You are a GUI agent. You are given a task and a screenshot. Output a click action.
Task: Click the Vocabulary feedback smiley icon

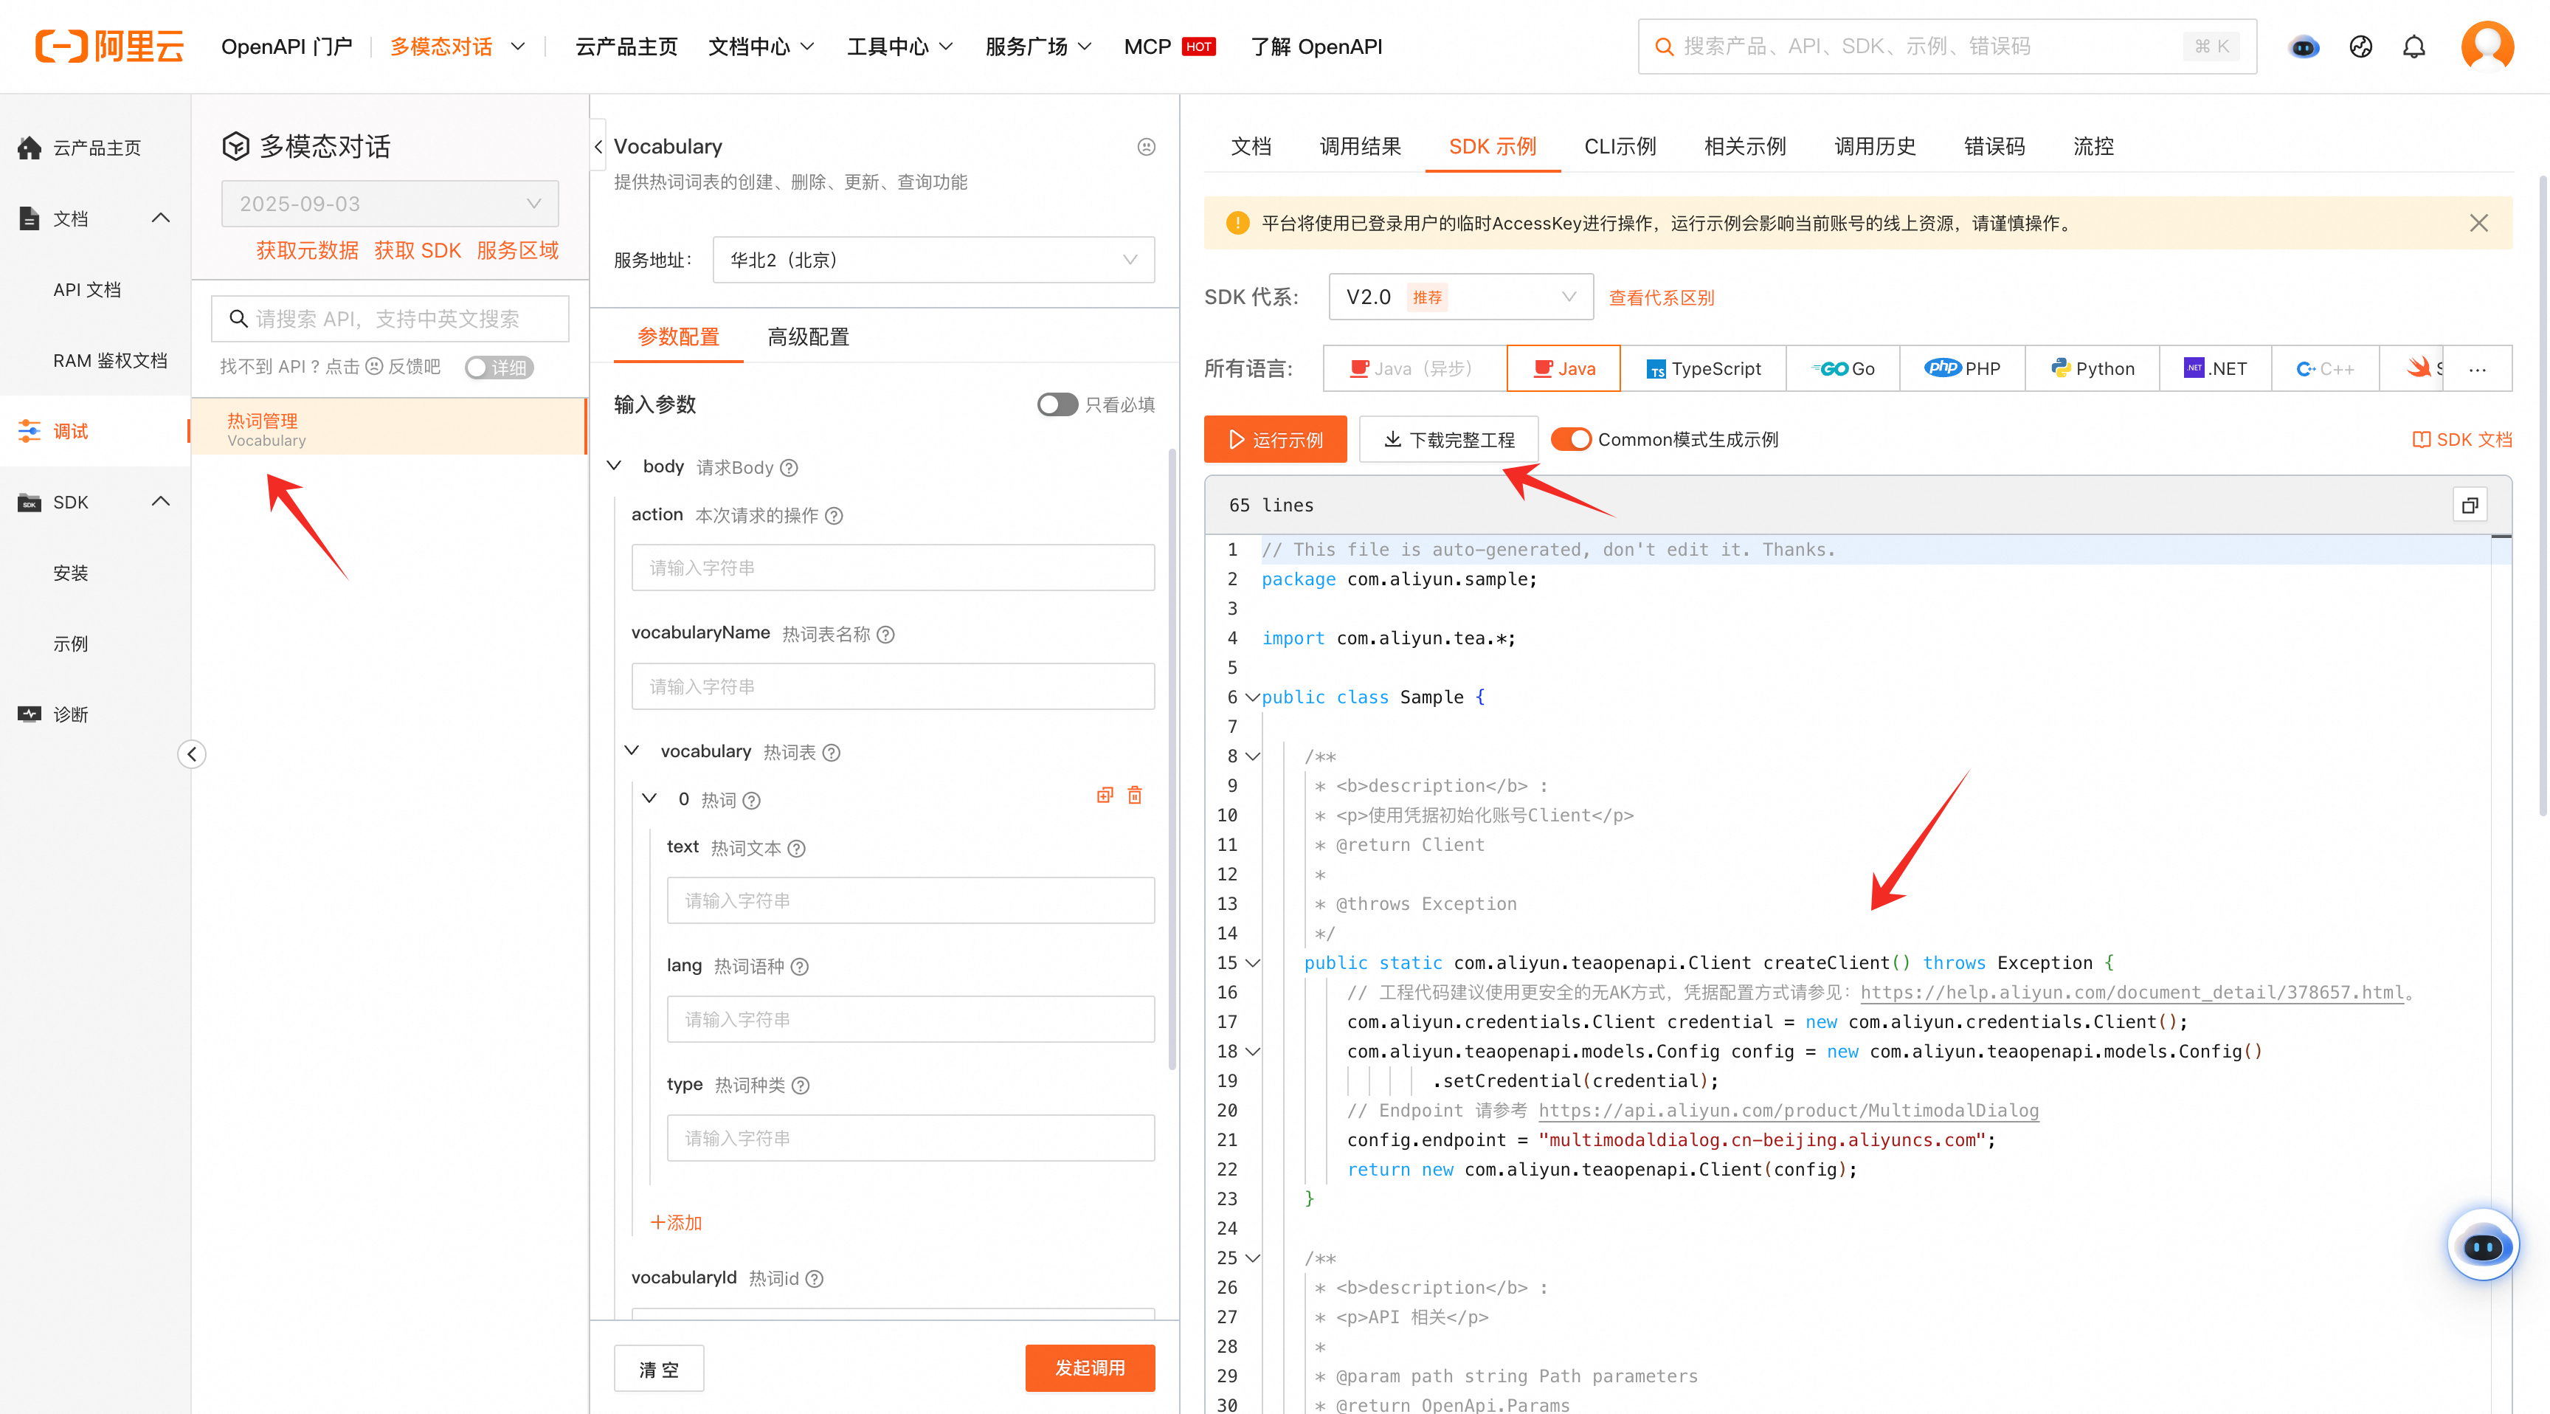1147,147
